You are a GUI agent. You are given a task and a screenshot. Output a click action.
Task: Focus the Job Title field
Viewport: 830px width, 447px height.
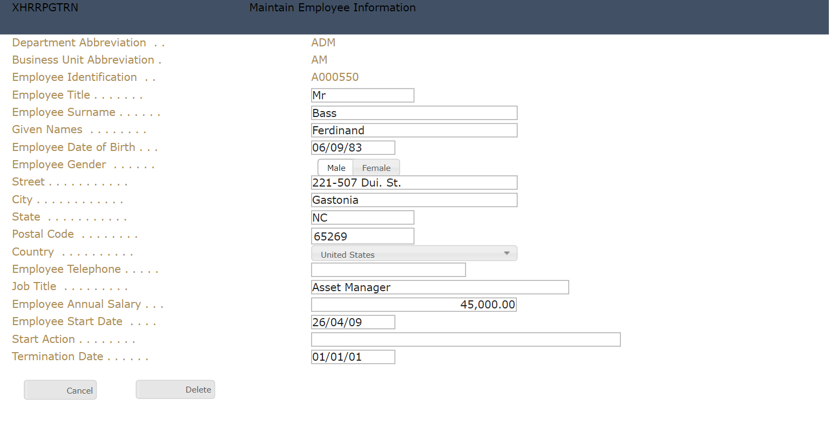pos(440,287)
